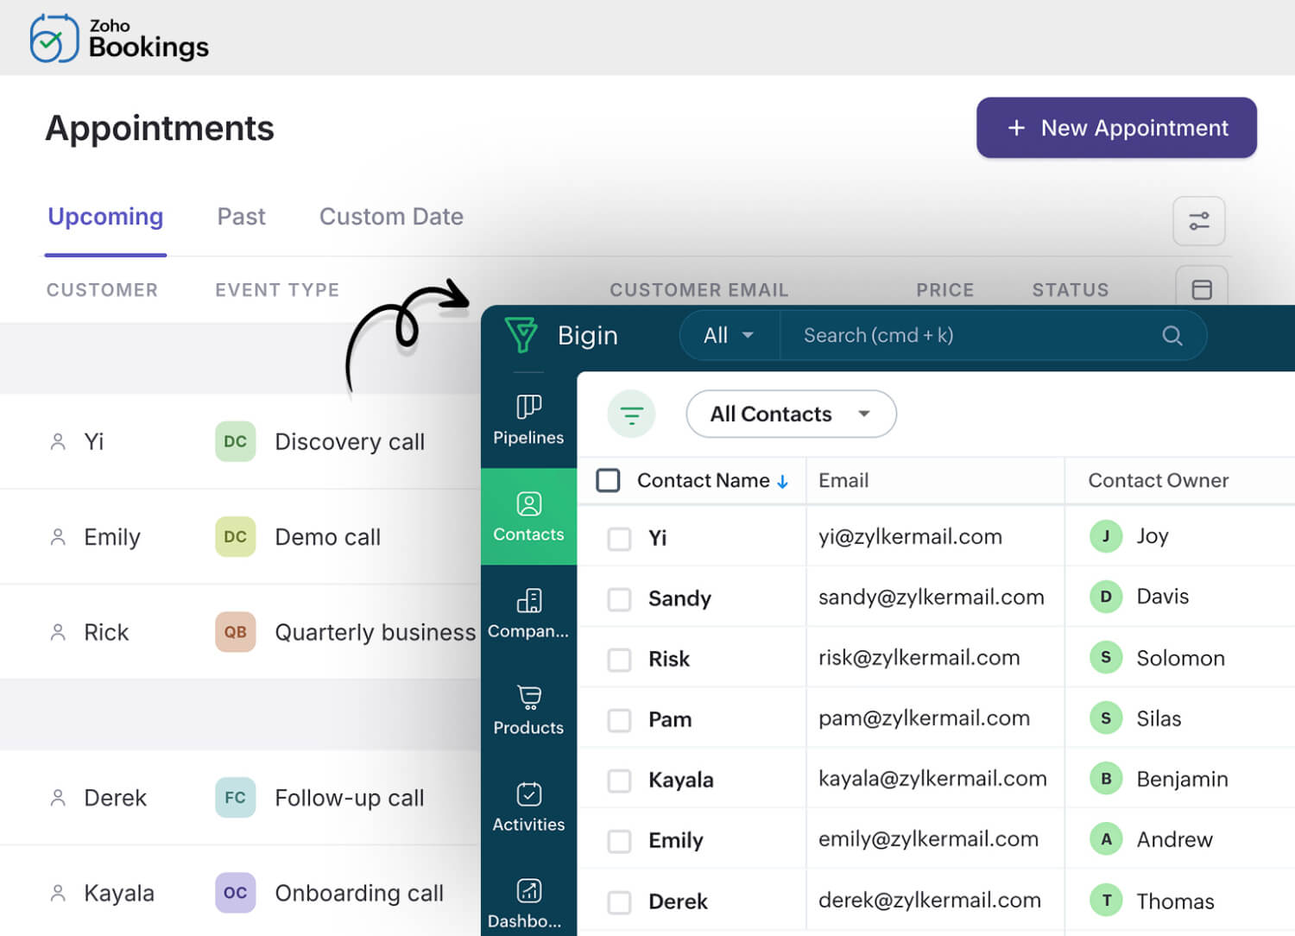The image size is (1295, 936).
Task: Check the box for contact Risk
Action: coord(619,660)
